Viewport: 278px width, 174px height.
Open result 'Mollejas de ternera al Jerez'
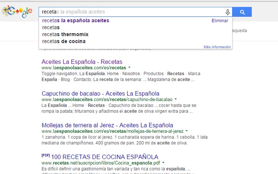[107, 125]
